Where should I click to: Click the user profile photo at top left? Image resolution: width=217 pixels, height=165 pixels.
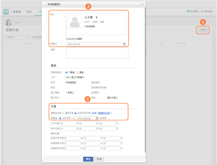(x=9, y=23)
